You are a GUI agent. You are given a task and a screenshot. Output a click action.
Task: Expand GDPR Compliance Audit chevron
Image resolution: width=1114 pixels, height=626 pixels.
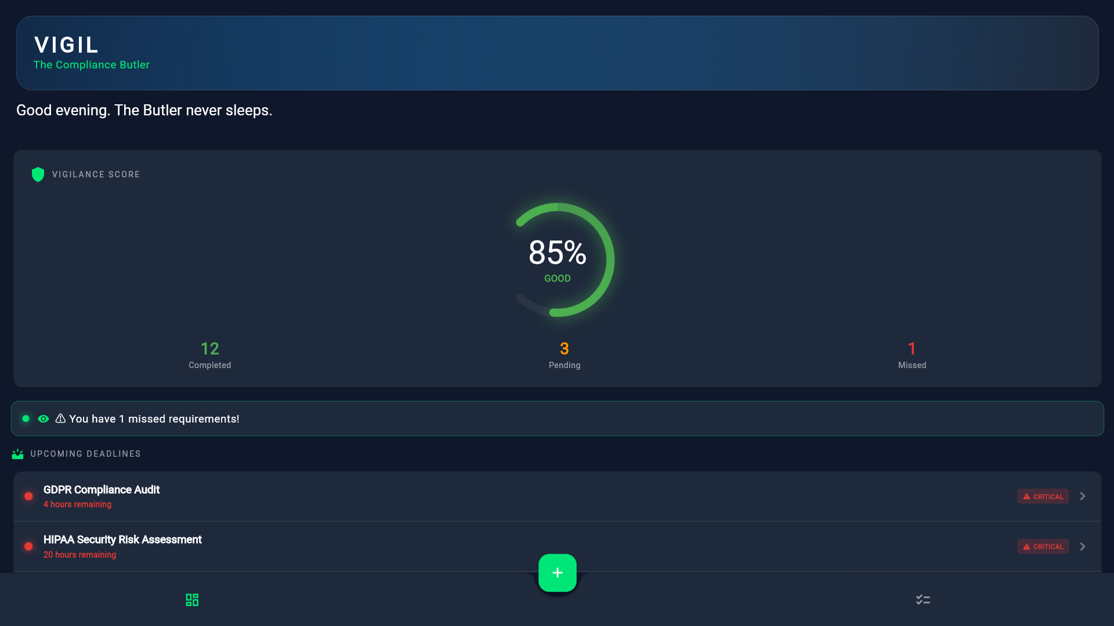click(1083, 496)
